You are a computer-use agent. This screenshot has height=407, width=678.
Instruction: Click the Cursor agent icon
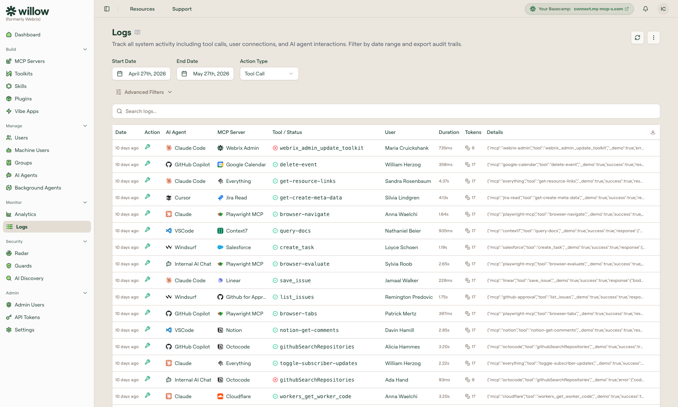pos(169,198)
